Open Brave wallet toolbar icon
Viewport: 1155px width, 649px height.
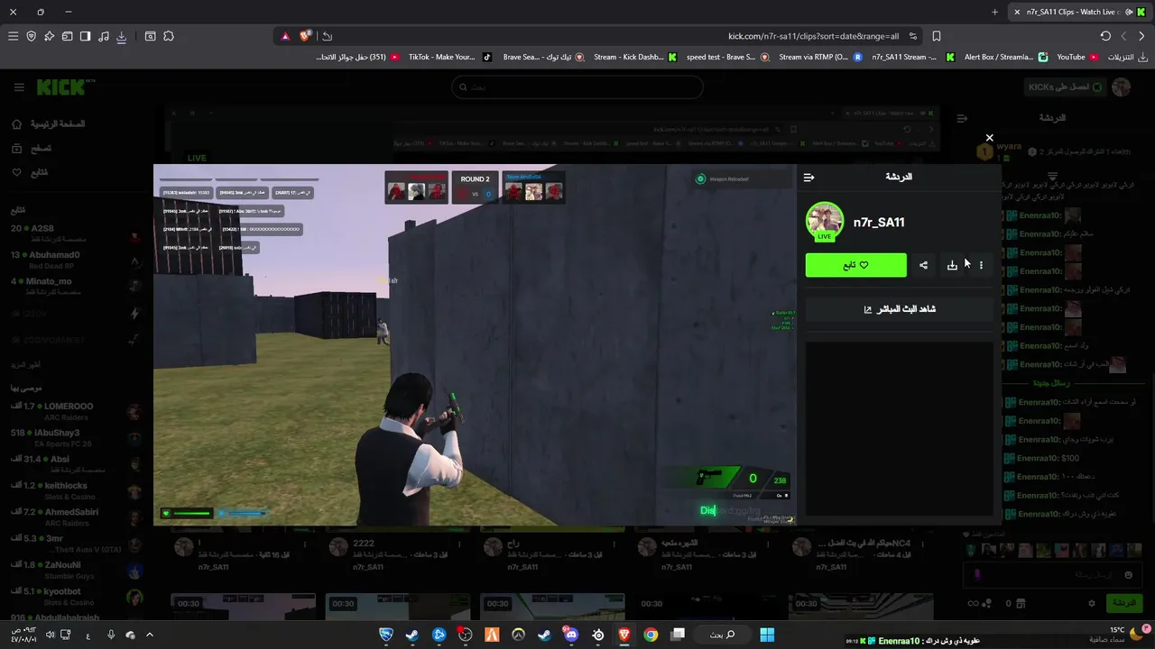pyautogui.click(x=67, y=36)
